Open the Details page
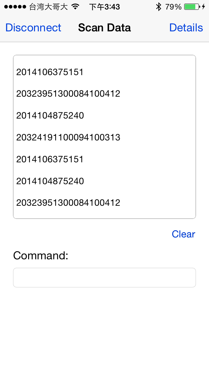The width and height of the screenshot is (209, 371). coord(186,28)
